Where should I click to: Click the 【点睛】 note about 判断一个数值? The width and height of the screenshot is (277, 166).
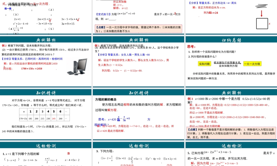click(231, 133)
